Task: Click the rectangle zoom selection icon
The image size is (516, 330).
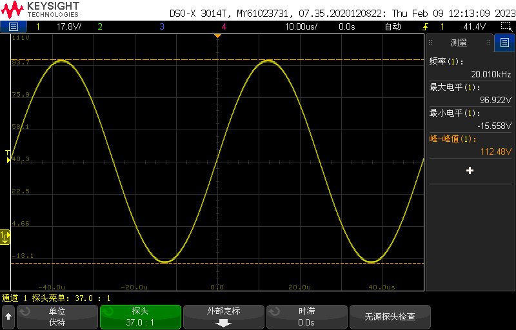Action: 506,26
